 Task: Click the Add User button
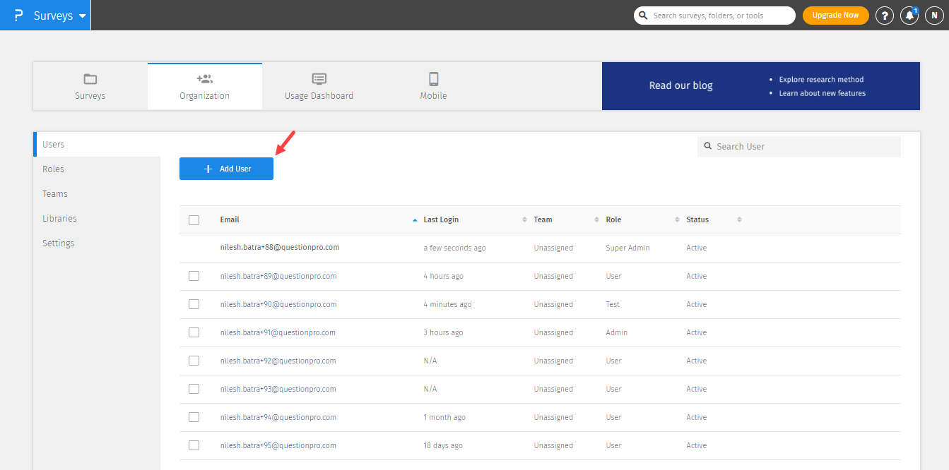click(x=226, y=169)
